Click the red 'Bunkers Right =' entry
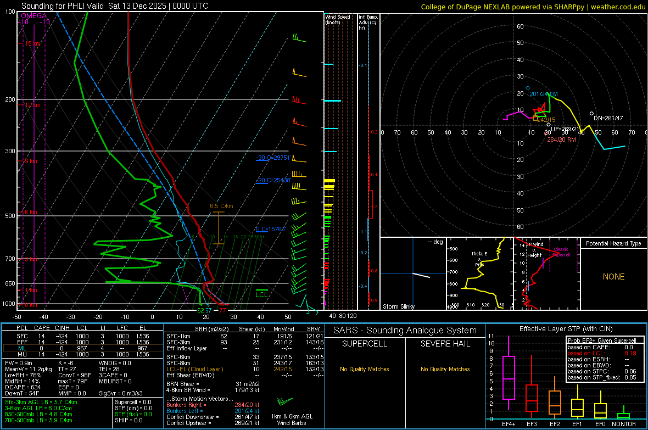This screenshot has width=648, height=430. [213, 405]
